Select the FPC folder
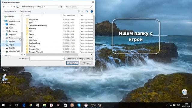The image size is (192, 108). pyautogui.click(x=30, y=31)
